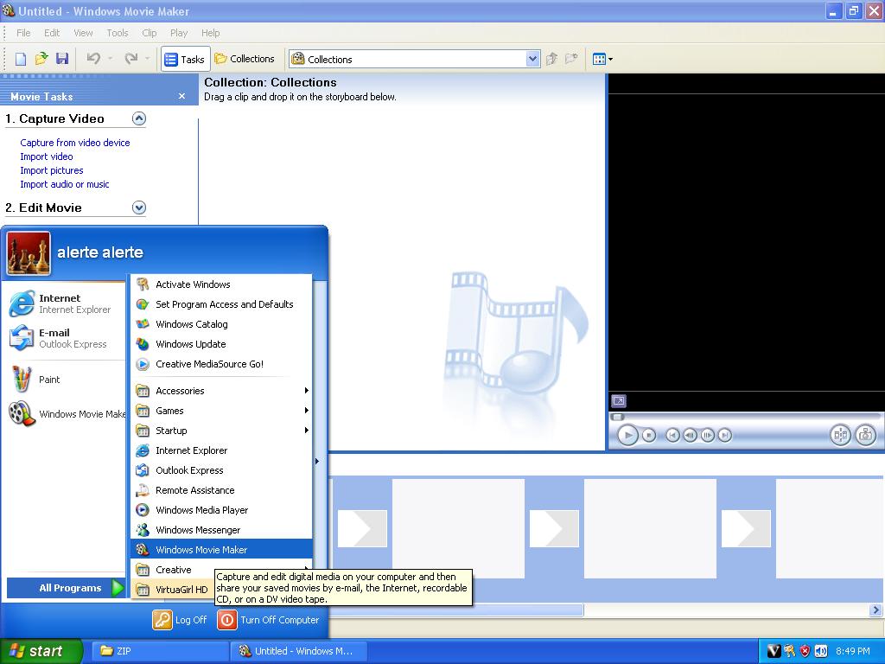Click the Split Clip icon
Viewport: 885px width, 664px height.
[840, 436]
